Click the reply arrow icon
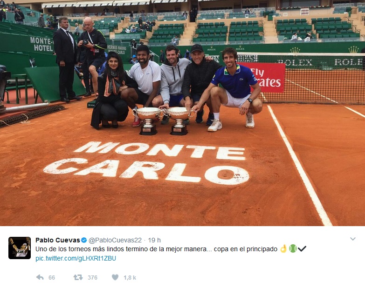This screenshot has width=365, height=288. (40, 277)
